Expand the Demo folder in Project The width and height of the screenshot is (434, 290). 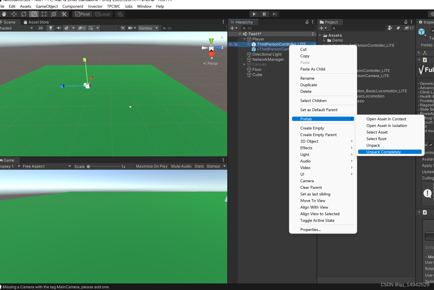[x=324, y=40]
